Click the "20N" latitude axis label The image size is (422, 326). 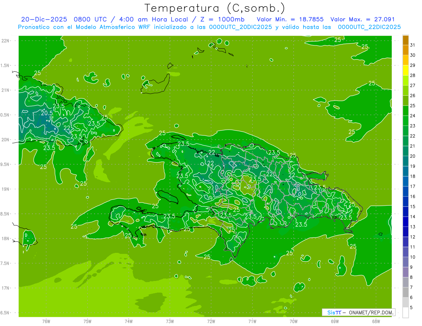[x=5, y=140]
